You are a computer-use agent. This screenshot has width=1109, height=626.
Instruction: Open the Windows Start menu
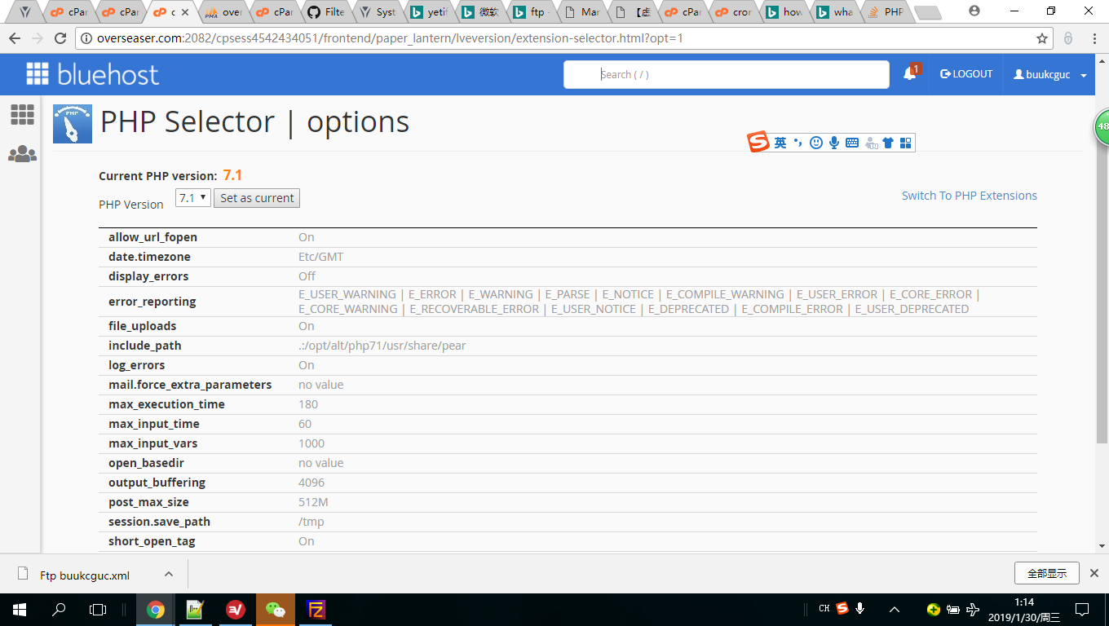(19, 609)
